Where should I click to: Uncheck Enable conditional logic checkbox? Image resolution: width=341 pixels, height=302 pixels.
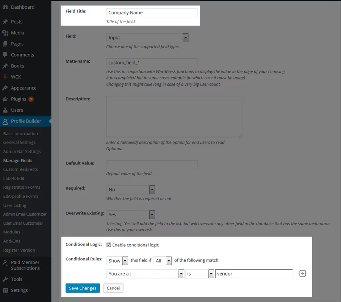point(109,245)
